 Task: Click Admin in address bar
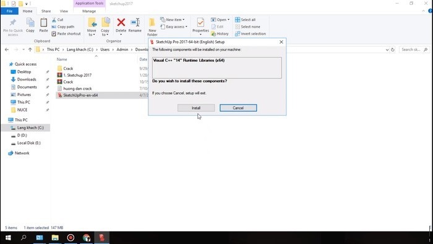[x=122, y=50]
